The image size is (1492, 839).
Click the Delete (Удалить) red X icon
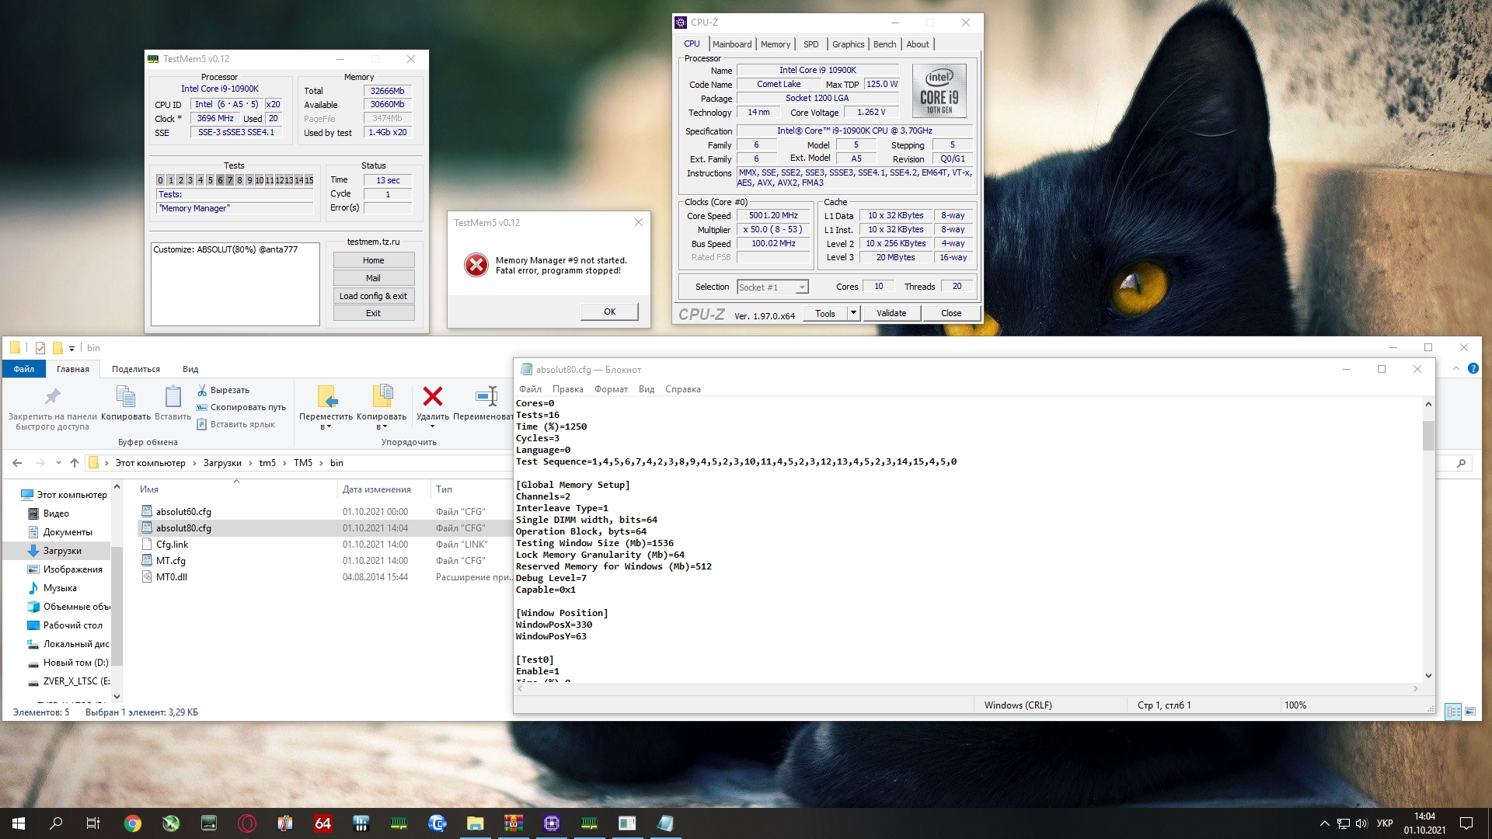pyautogui.click(x=432, y=397)
